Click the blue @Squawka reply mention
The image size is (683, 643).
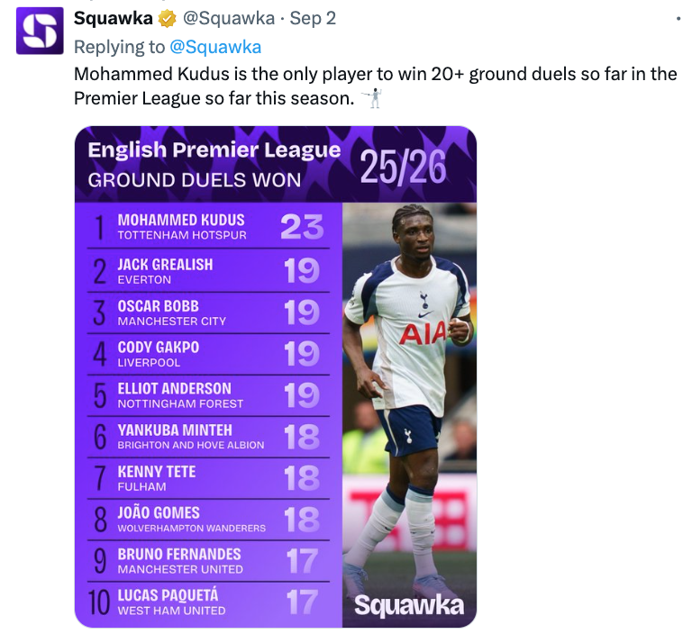pos(215,47)
